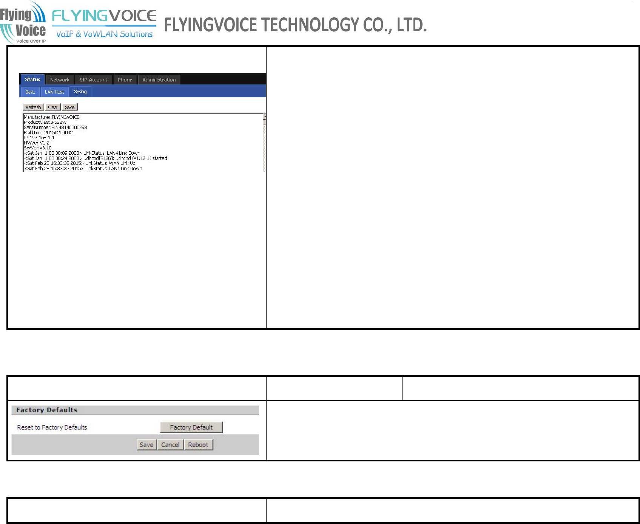Refresh the syslog output
Screen dimensions: 640x524
(x=33, y=107)
